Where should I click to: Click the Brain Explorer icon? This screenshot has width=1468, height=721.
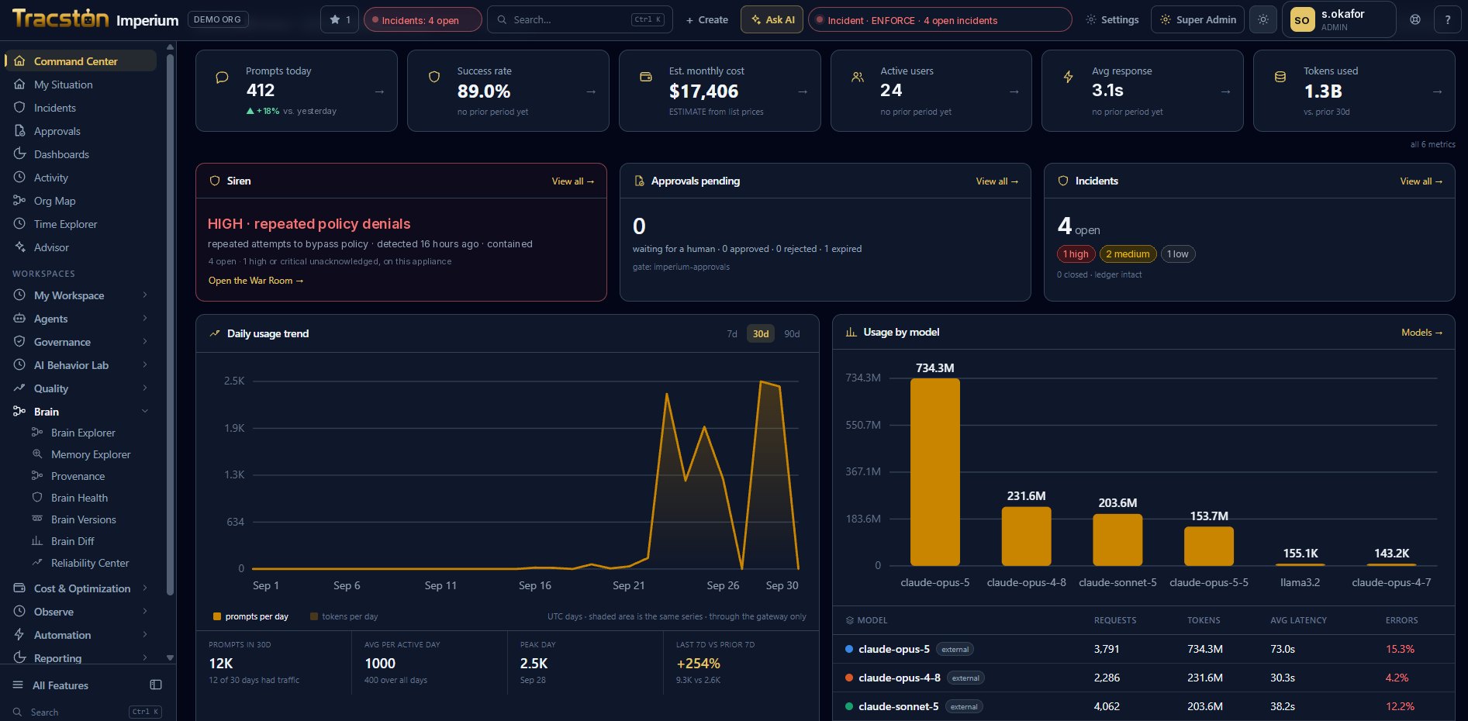pos(36,433)
